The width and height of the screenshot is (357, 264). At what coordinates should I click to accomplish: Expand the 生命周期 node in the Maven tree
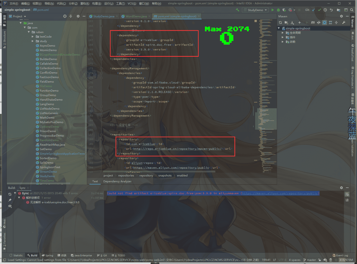(x=283, y=33)
